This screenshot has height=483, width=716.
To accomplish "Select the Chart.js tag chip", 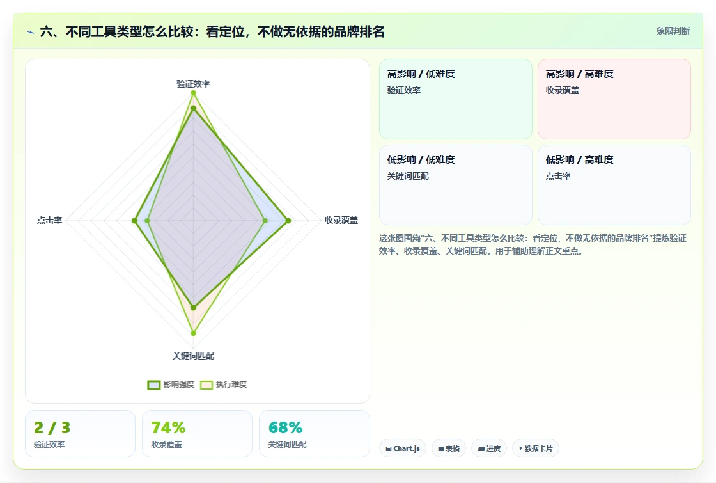I will (403, 448).
